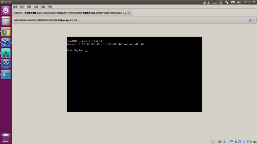
Task: Open the 视图 menu
Action: point(29,7)
